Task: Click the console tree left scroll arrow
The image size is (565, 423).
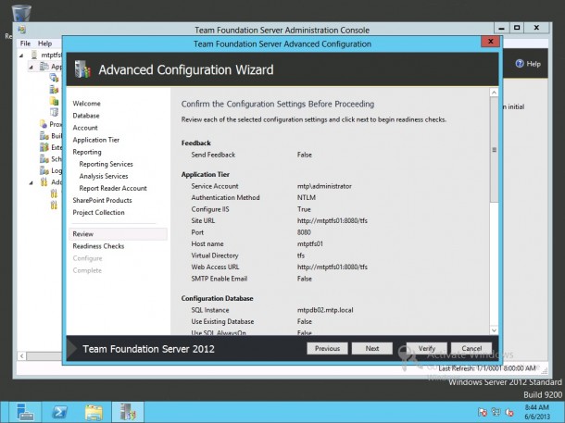Action: [x=21, y=355]
